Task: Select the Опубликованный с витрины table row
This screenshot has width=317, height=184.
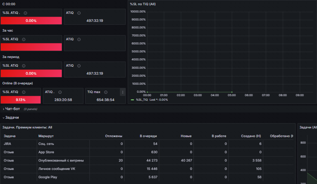Action: (x=148, y=160)
